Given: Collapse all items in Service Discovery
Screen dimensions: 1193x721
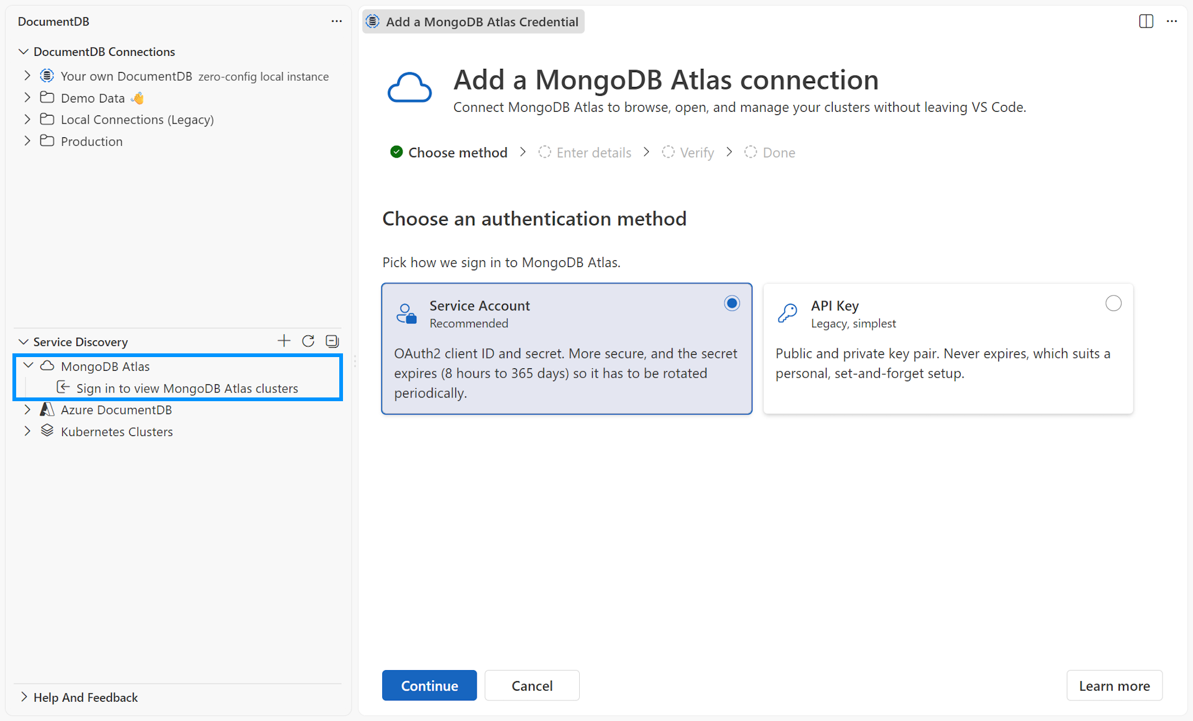Looking at the screenshot, I should coord(332,341).
